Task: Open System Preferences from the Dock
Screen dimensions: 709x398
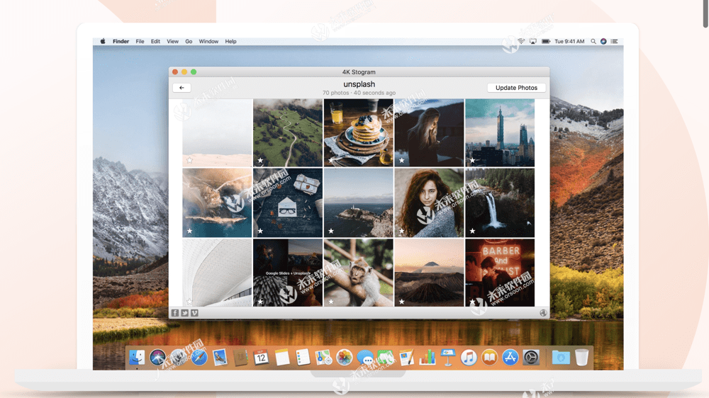Action: [531, 358]
